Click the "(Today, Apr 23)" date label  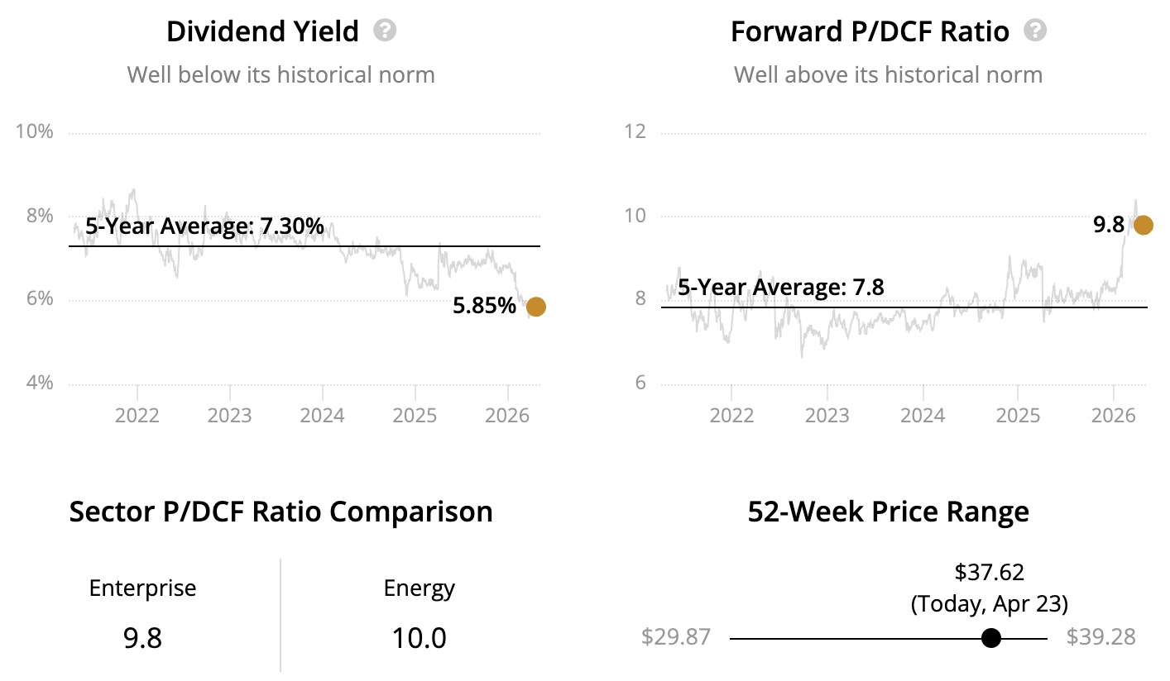coord(990,604)
